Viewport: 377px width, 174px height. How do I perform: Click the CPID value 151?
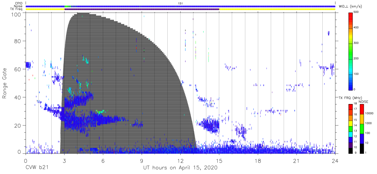pyautogui.click(x=180, y=3)
